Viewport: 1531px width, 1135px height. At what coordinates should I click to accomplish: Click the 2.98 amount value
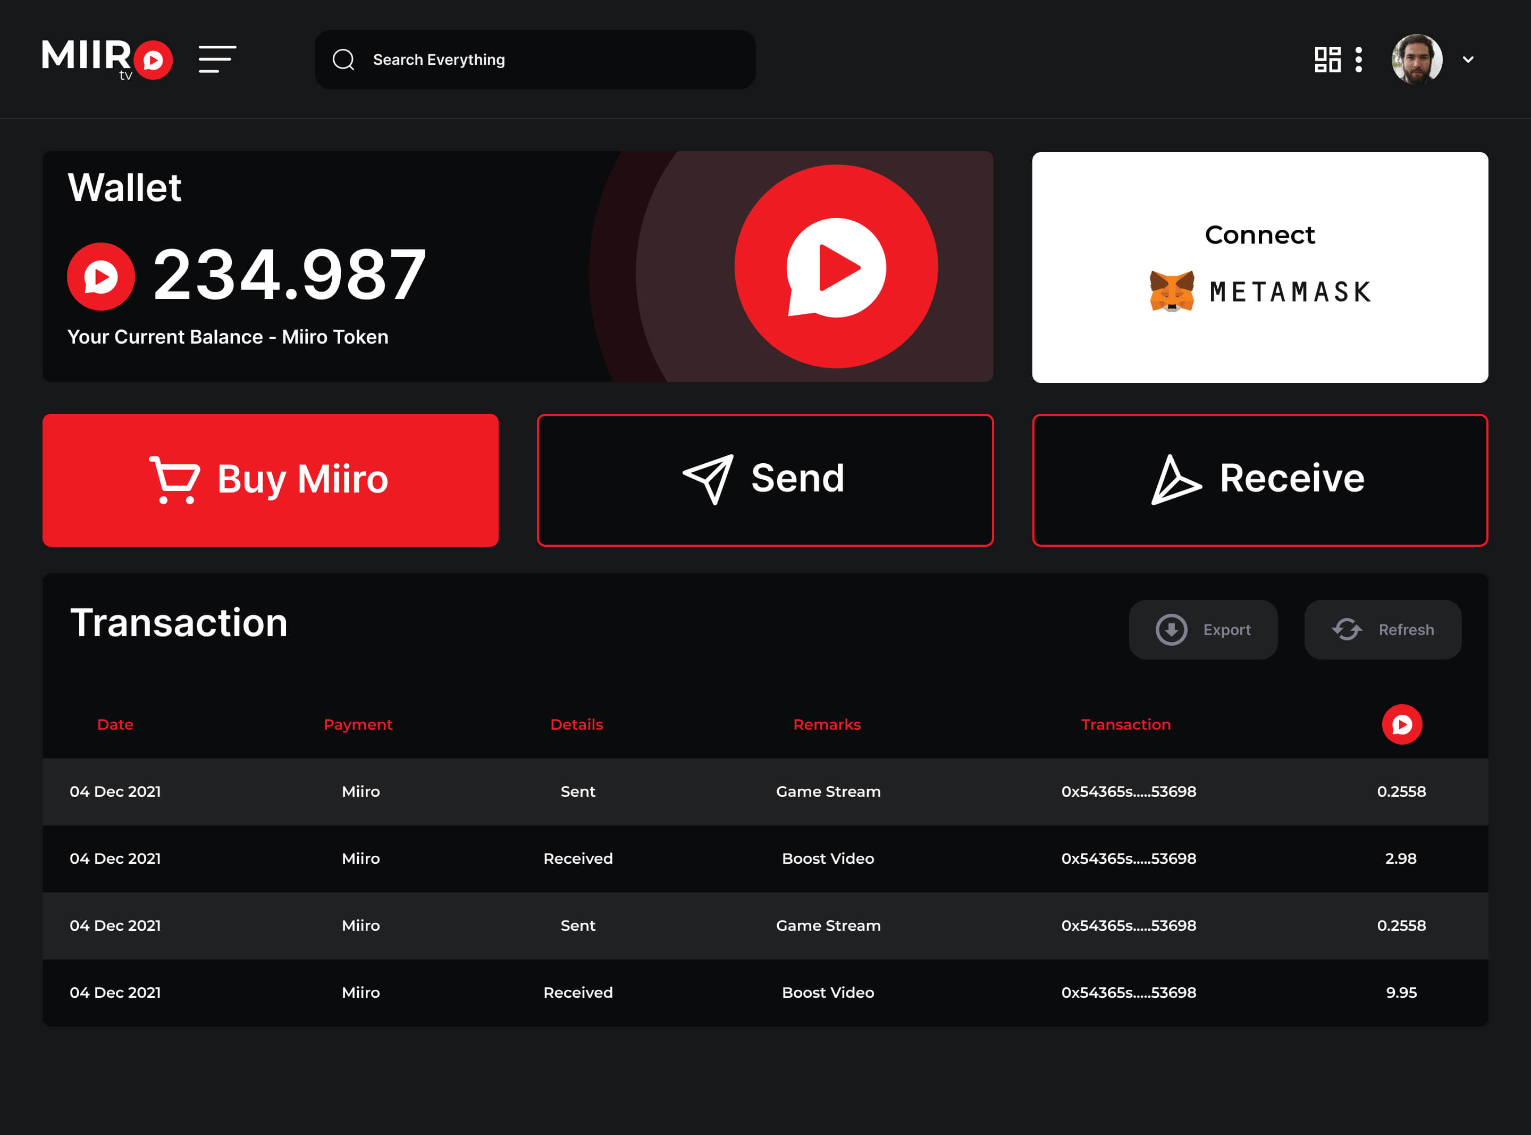pos(1401,858)
